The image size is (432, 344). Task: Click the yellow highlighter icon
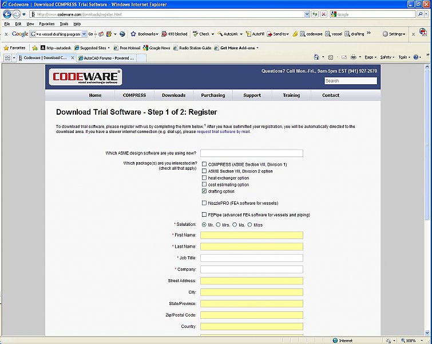coord(295,34)
